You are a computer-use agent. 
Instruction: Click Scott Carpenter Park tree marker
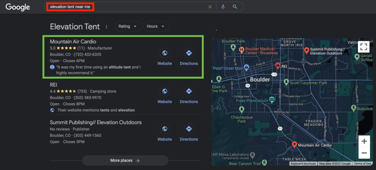pos(286,82)
